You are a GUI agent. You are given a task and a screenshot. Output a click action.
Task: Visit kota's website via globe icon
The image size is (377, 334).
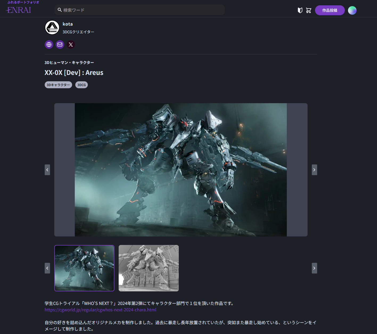click(49, 45)
